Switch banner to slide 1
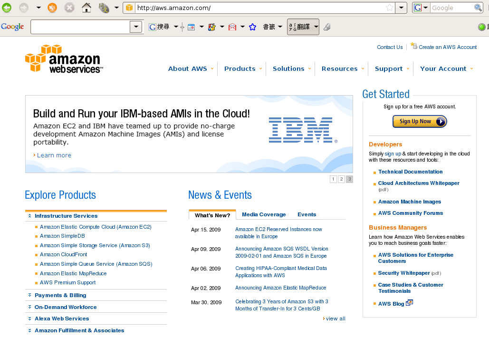 [333, 179]
